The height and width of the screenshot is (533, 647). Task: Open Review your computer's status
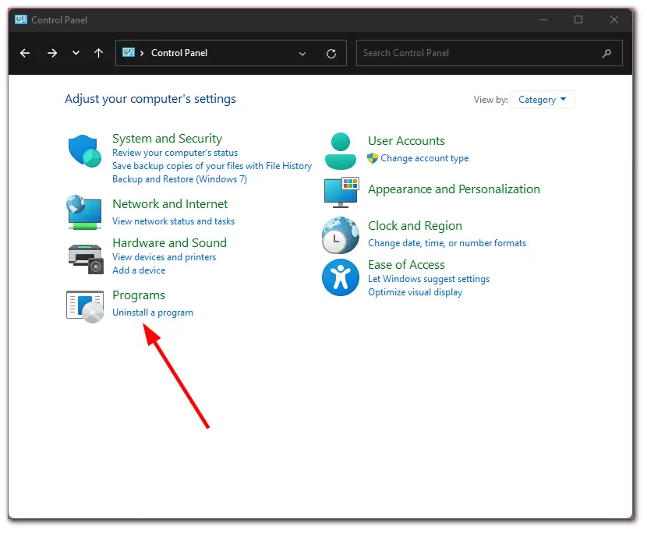[175, 153]
